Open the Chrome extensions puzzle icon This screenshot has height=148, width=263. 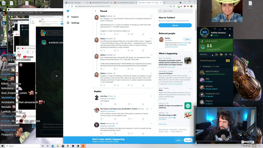click(x=188, y=6)
